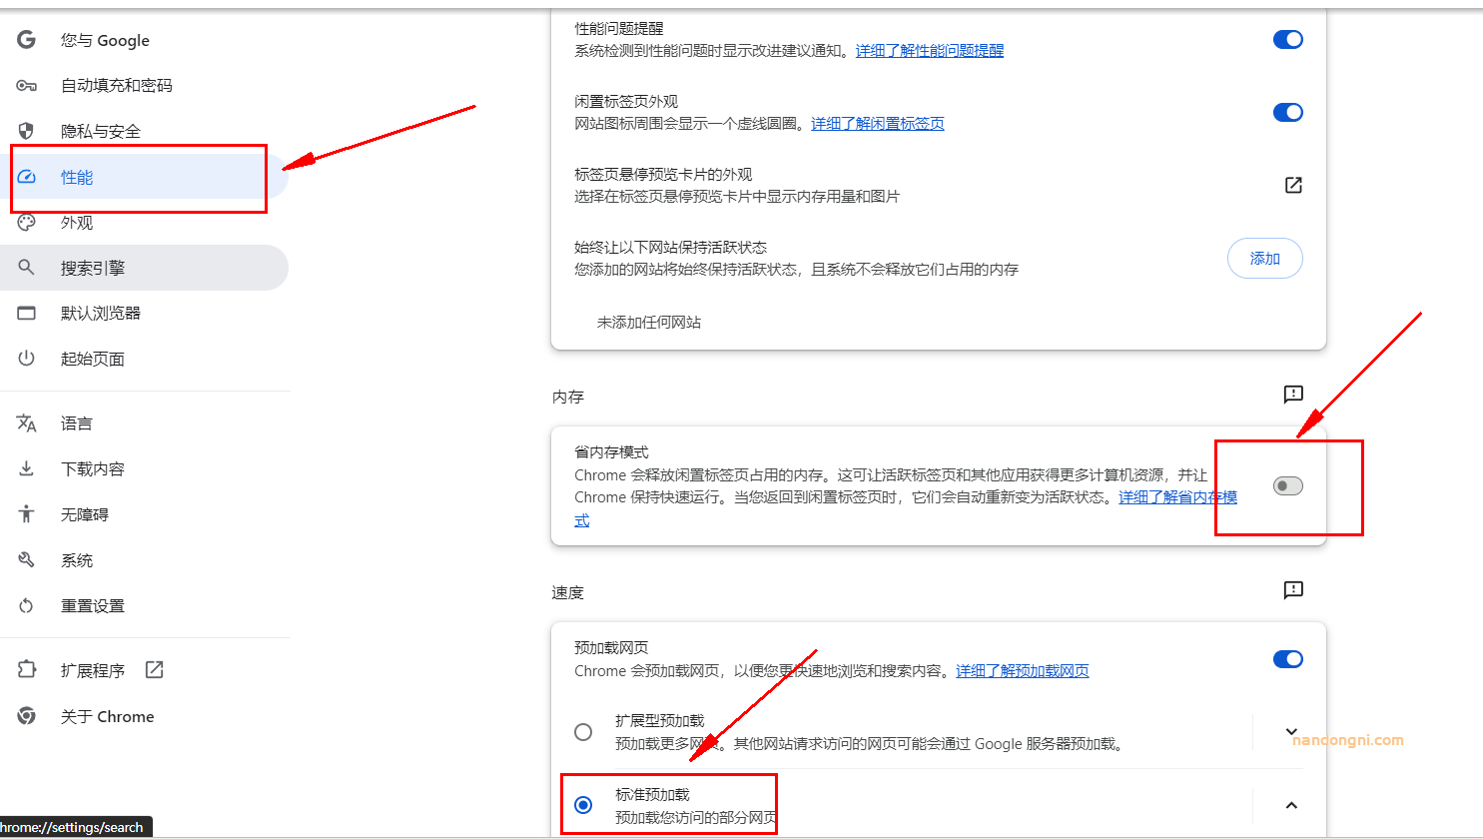This screenshot has width=1483, height=839.
Task: Click the feedback icon beside 内存 heading
Action: point(1293,395)
